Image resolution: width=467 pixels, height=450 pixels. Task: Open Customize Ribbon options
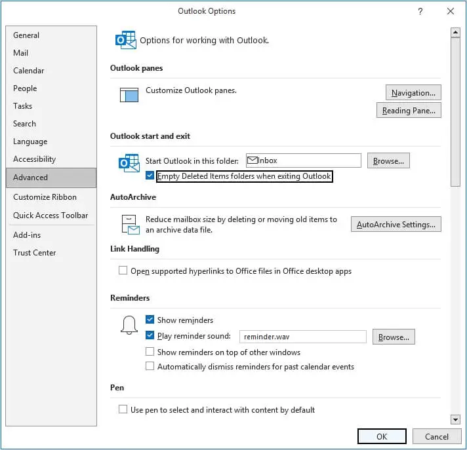(51, 197)
